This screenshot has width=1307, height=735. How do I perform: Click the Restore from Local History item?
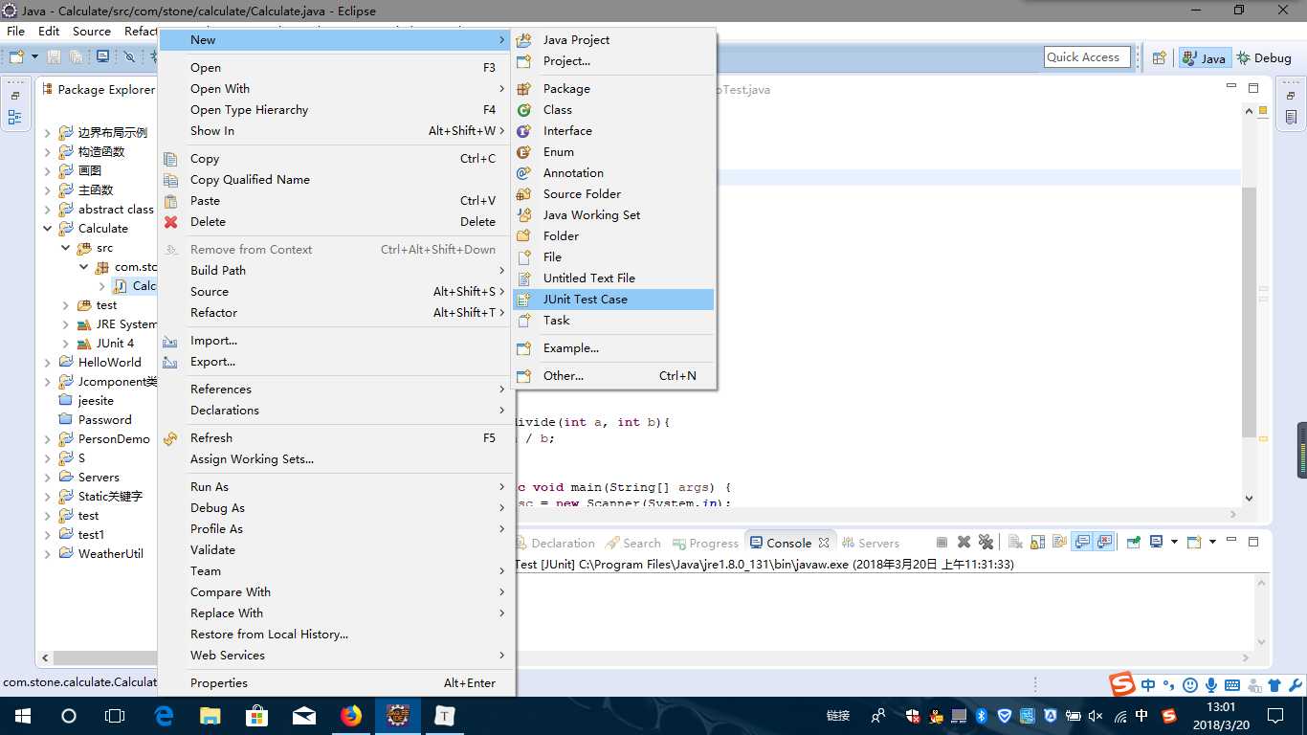pos(337,635)
